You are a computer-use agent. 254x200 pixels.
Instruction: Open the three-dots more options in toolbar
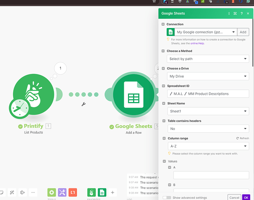pyautogui.click(x=33, y=192)
